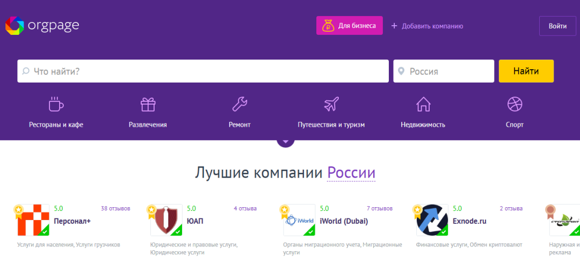Click the verified checkmark on iWorld logo

[311, 231]
